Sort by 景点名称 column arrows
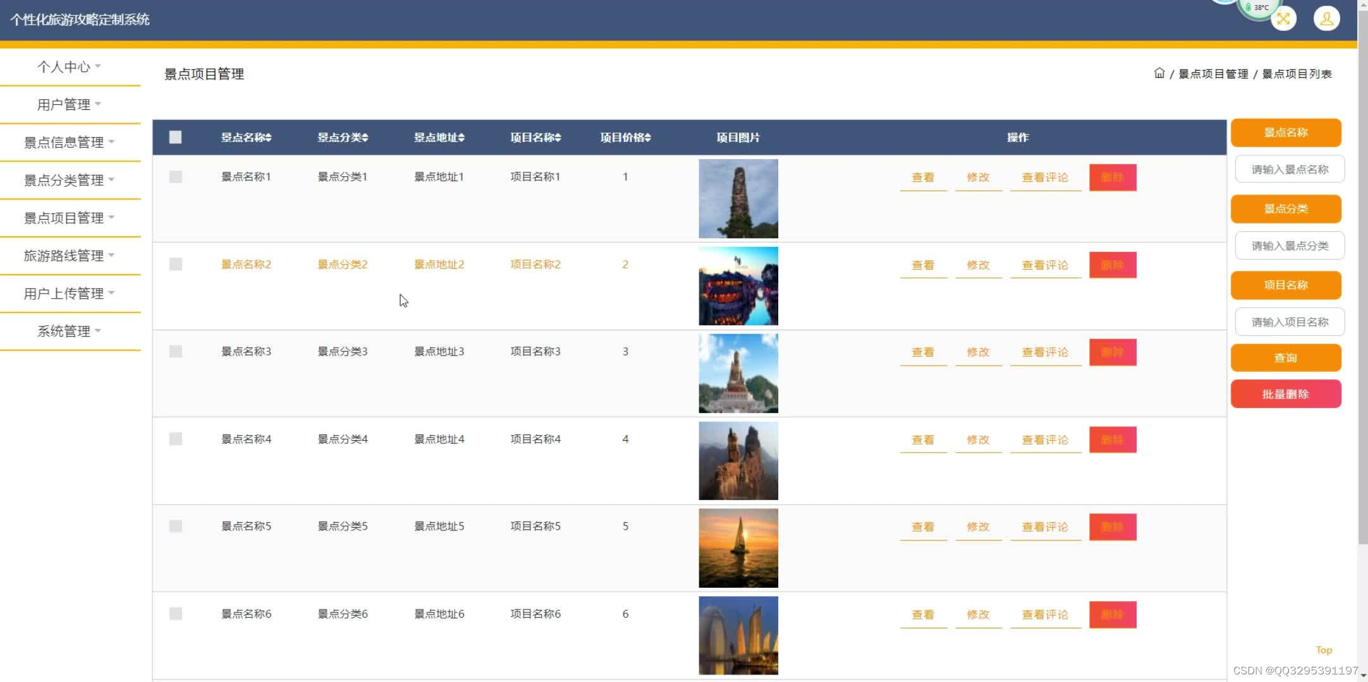The height and width of the screenshot is (682, 1368). click(x=269, y=138)
